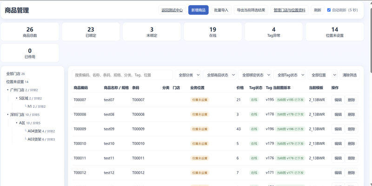Click product name test11
Viewport: 372px width, 186px height.
click(109, 158)
